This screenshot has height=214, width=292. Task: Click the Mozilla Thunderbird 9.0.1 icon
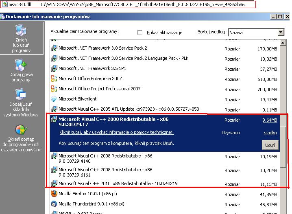(54, 204)
